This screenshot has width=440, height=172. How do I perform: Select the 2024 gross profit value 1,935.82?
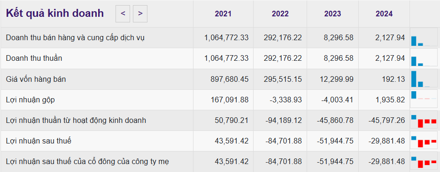pos(390,100)
